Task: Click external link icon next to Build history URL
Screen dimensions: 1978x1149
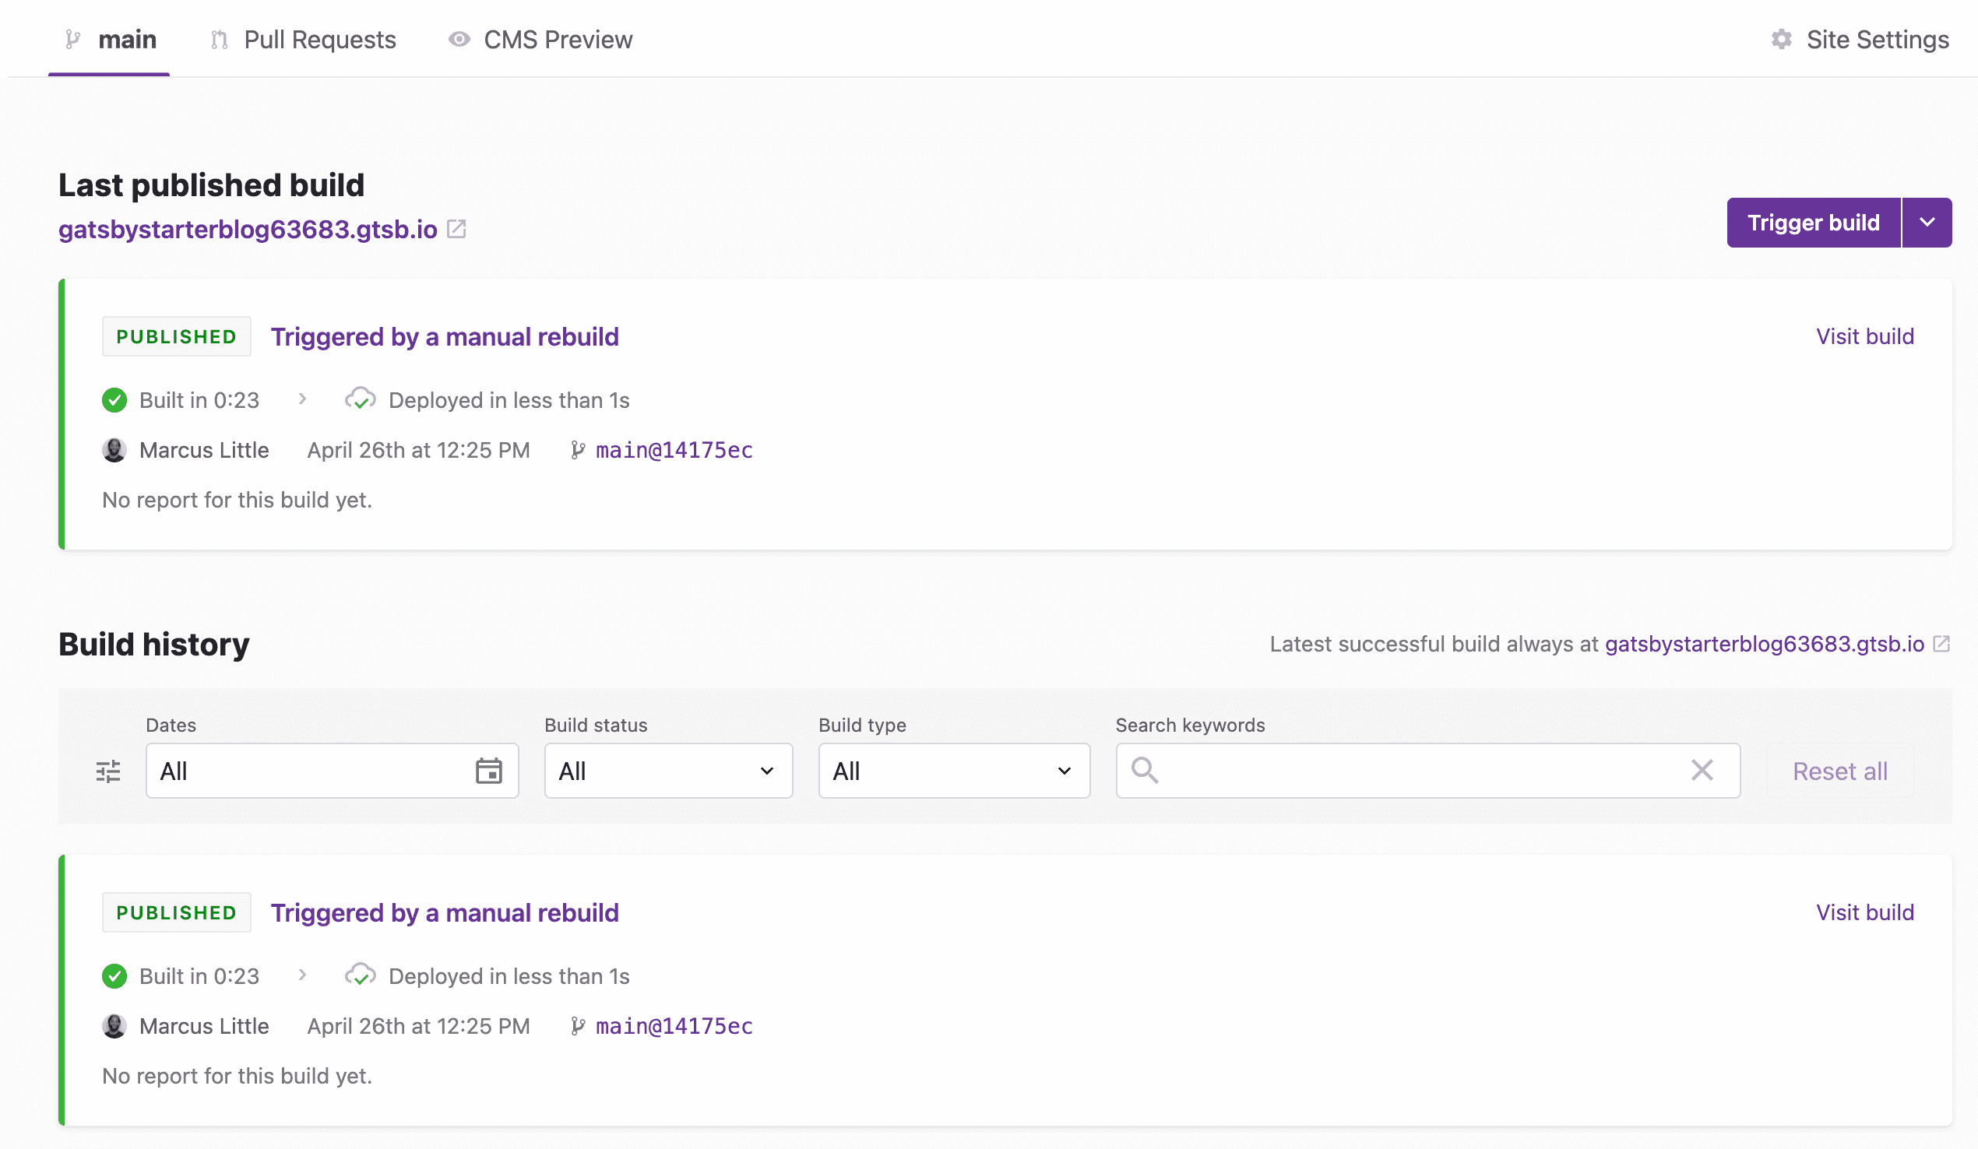Action: [x=1941, y=645]
